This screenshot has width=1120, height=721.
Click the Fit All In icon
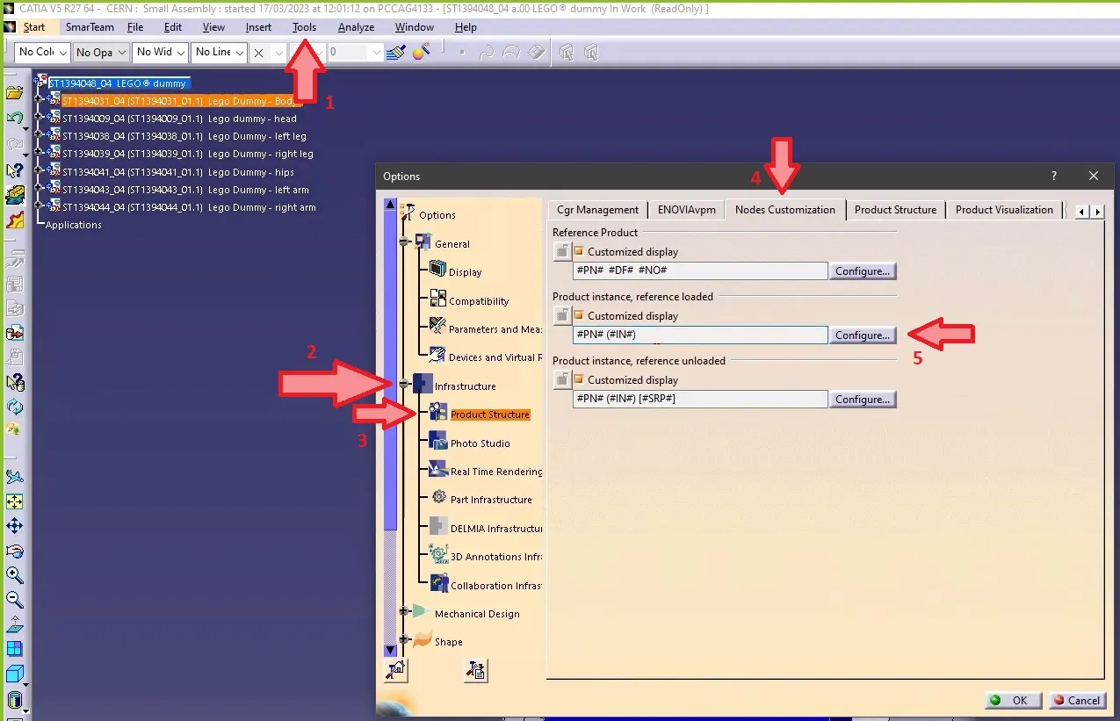pyautogui.click(x=14, y=502)
